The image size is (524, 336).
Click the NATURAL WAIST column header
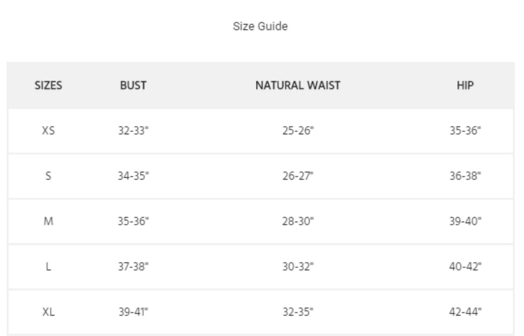pos(298,85)
